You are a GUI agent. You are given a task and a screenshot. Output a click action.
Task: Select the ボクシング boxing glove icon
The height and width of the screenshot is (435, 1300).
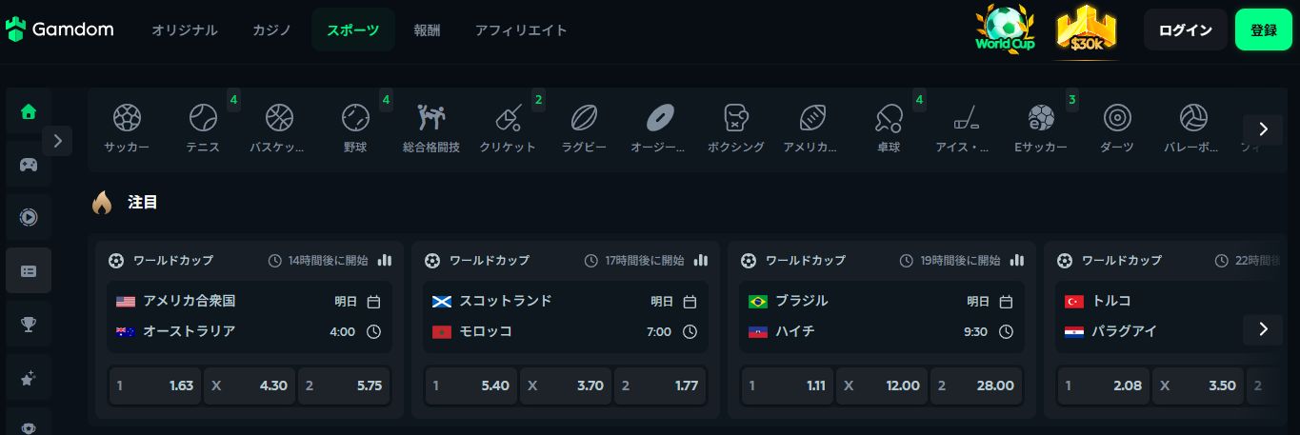[x=736, y=118]
